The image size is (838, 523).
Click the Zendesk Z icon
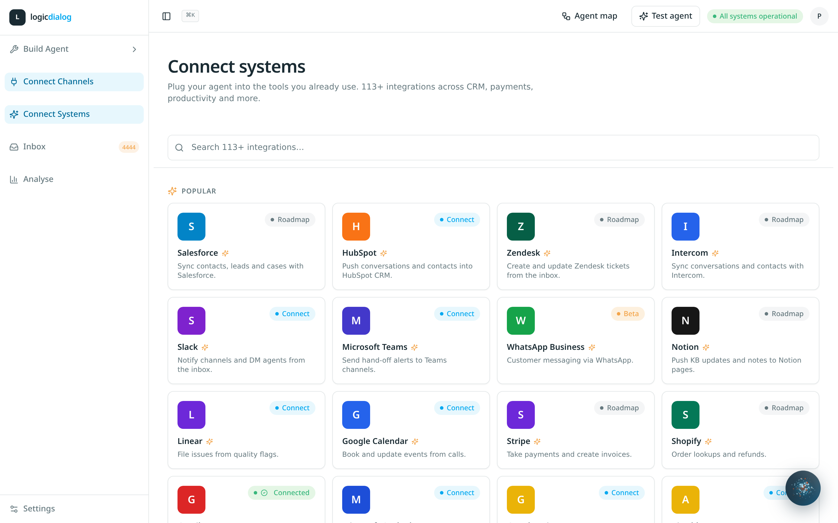(521, 227)
